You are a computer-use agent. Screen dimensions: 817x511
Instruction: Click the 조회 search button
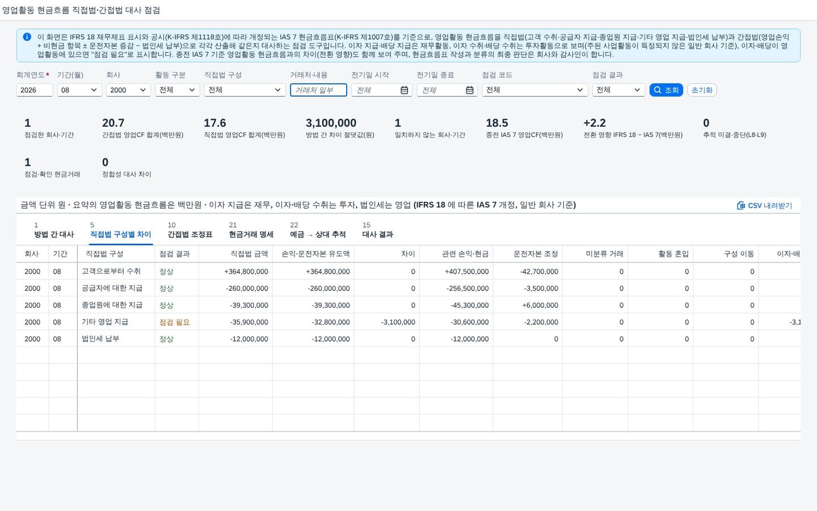pos(666,90)
